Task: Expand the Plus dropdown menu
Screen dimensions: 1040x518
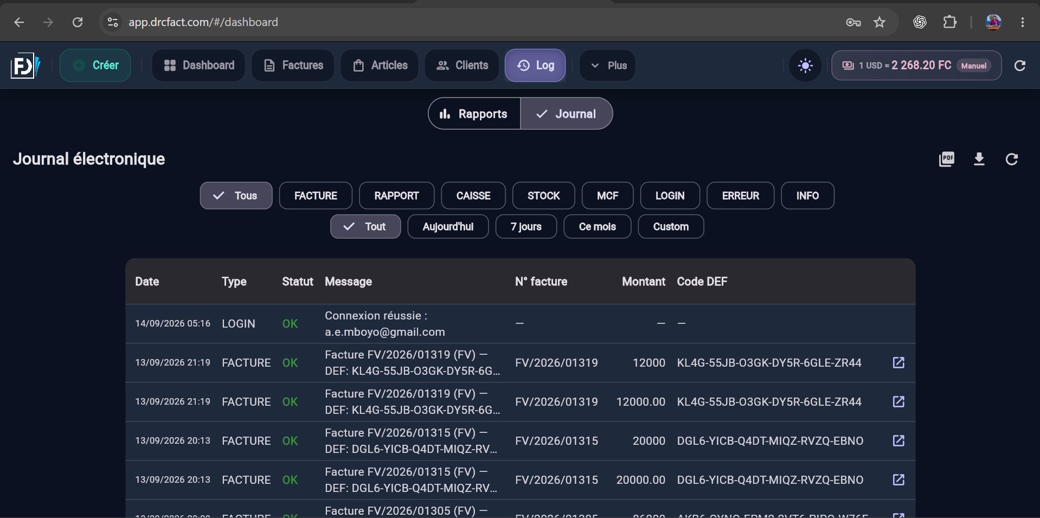Action: pos(607,66)
